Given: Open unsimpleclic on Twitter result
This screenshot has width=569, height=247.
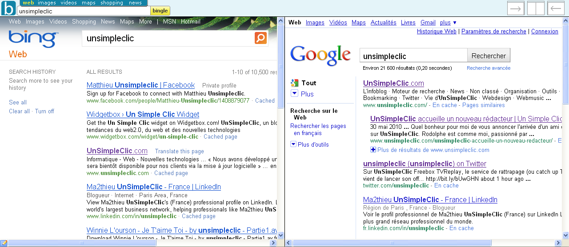Looking at the screenshot, I should click(425, 163).
